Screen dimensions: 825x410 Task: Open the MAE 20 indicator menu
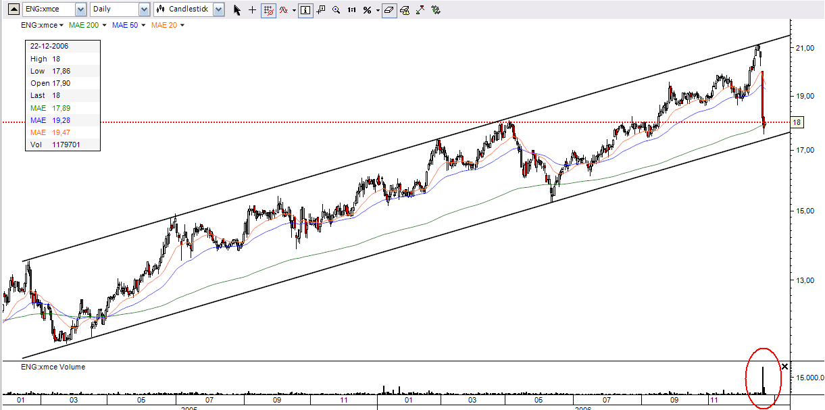point(168,26)
